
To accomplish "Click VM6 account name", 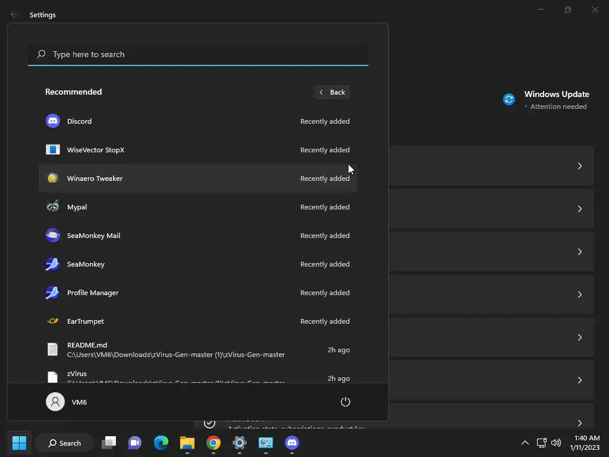I will (79, 402).
